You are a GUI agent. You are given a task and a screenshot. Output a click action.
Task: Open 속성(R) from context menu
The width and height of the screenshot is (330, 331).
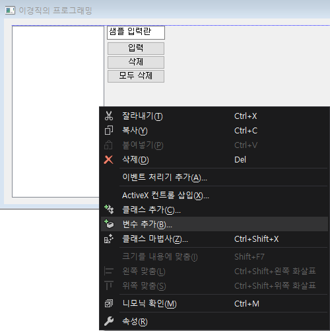click(214, 321)
